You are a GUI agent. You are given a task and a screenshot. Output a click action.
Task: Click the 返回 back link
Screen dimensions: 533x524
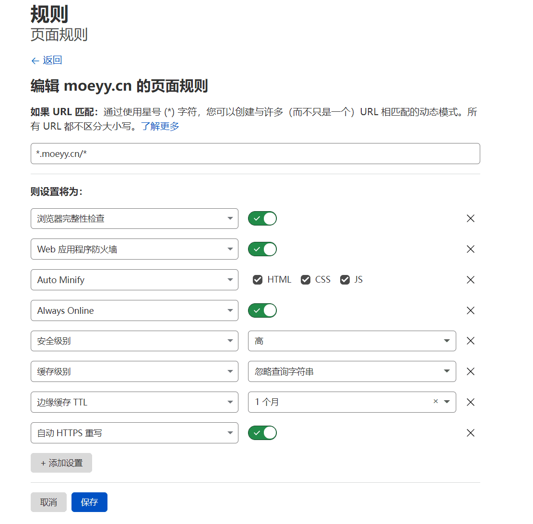tap(47, 60)
